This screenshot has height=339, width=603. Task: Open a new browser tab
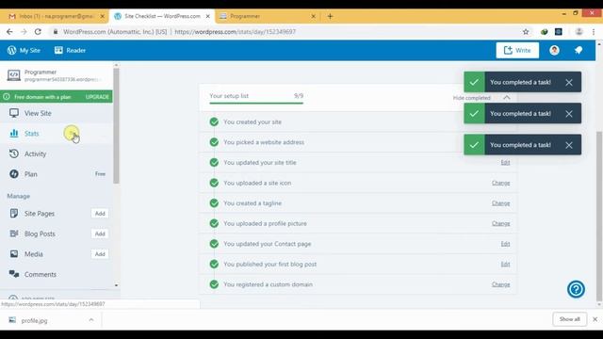pyautogui.click(x=330, y=16)
